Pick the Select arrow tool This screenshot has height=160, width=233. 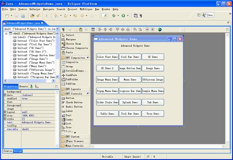click(x=68, y=35)
